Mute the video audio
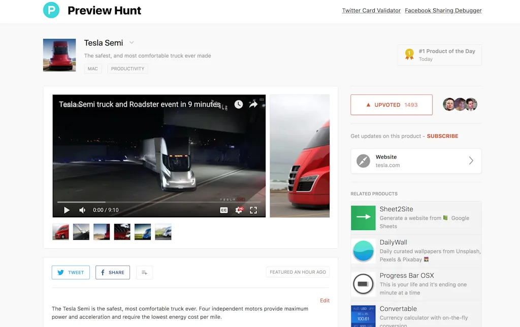Image resolution: width=520 pixels, height=327 pixels. [x=82, y=210]
